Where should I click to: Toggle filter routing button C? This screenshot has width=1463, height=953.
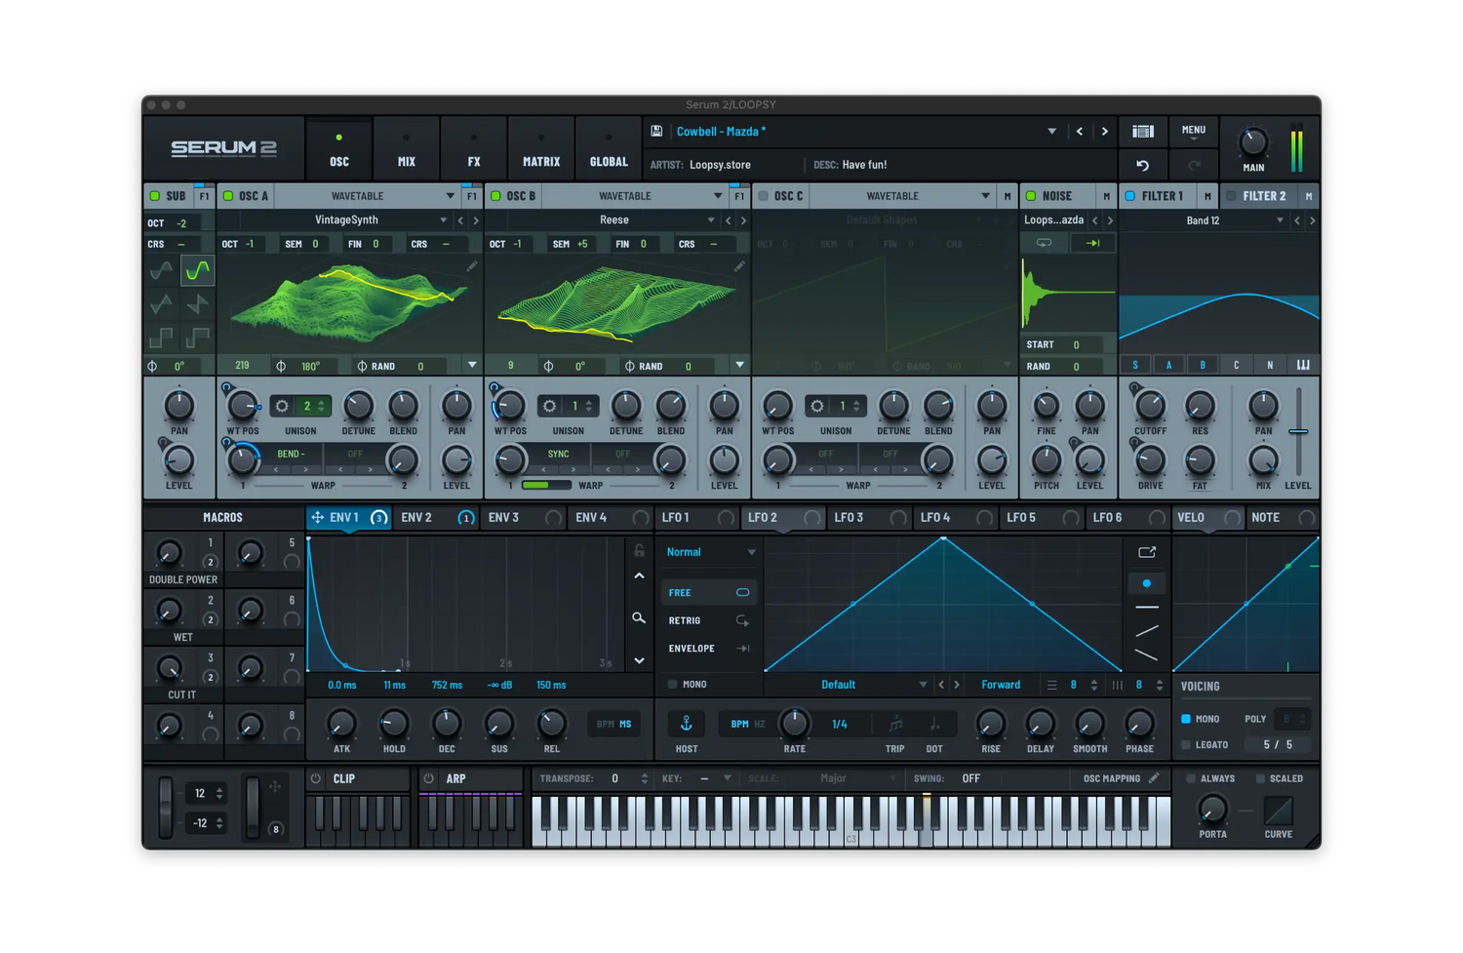[x=1236, y=365]
